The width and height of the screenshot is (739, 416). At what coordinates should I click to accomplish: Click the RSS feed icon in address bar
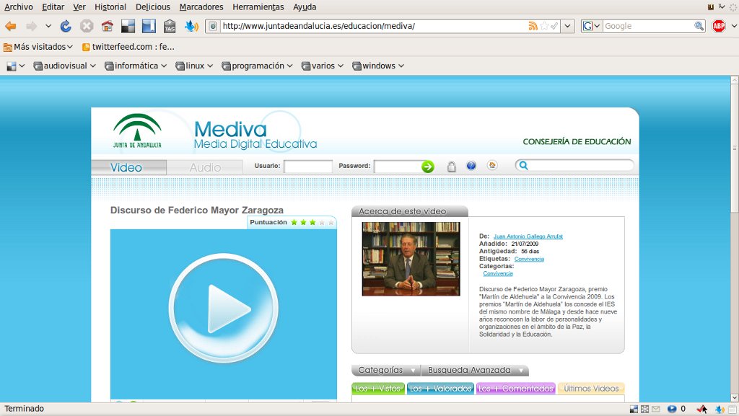click(533, 27)
